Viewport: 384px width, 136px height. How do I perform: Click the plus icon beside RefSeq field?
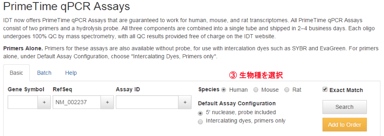click(x=107, y=102)
